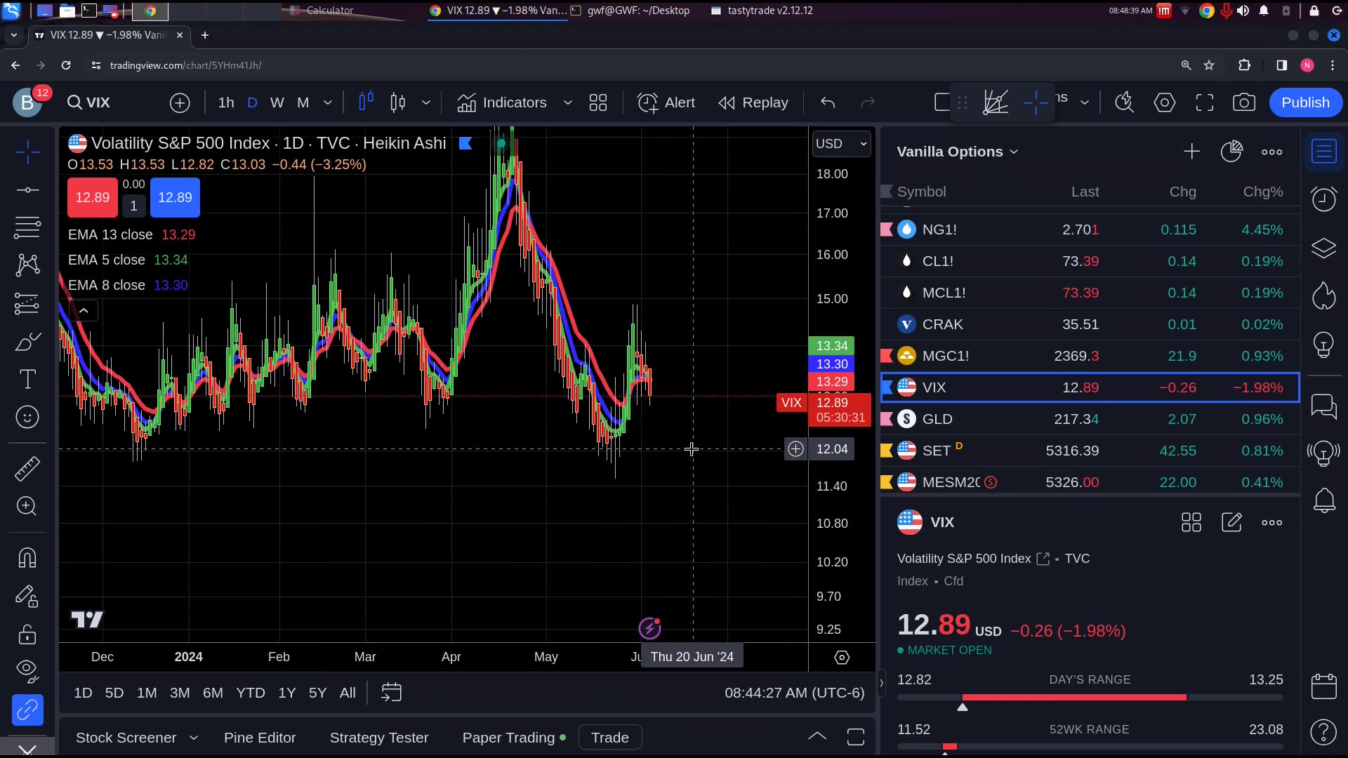The image size is (1348, 758).
Task: Open chart Settings hexagon icon
Action: 1164,102
